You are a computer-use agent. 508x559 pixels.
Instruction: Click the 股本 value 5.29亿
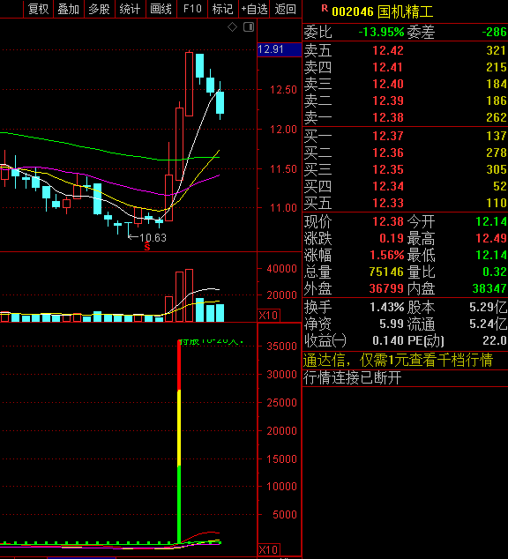click(x=488, y=308)
